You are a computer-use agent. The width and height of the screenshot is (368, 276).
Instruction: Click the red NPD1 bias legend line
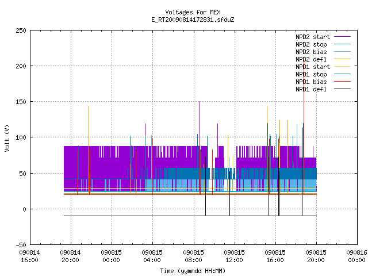coord(343,82)
